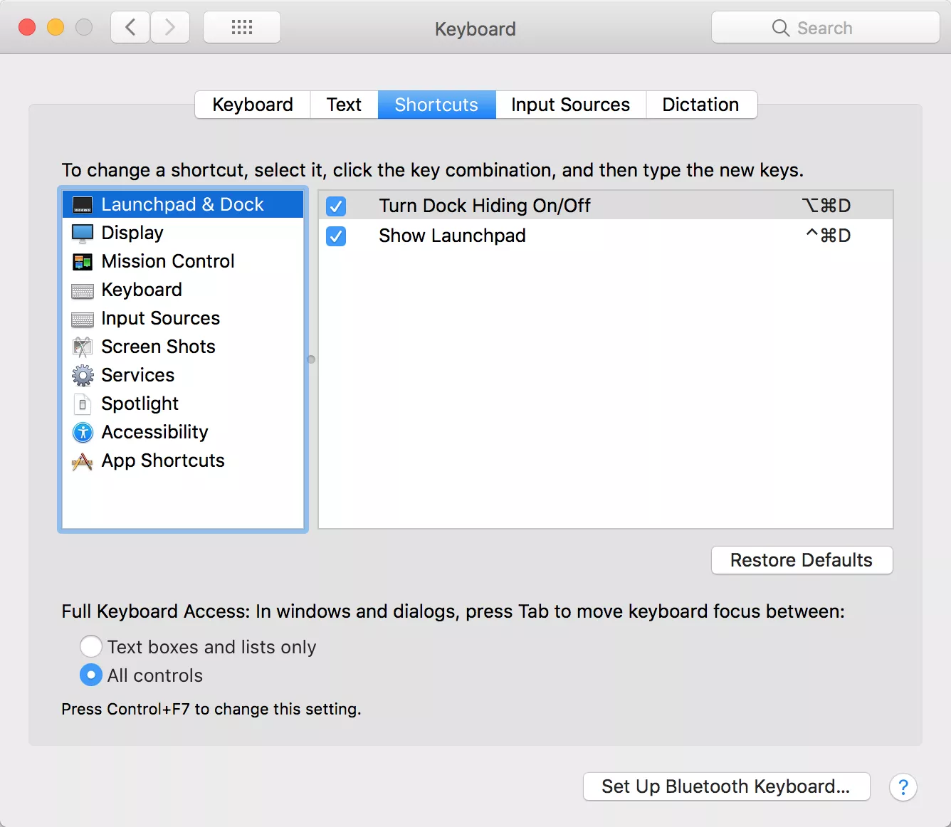Click the Accessibility icon
This screenshot has width=951, height=827.
83,432
